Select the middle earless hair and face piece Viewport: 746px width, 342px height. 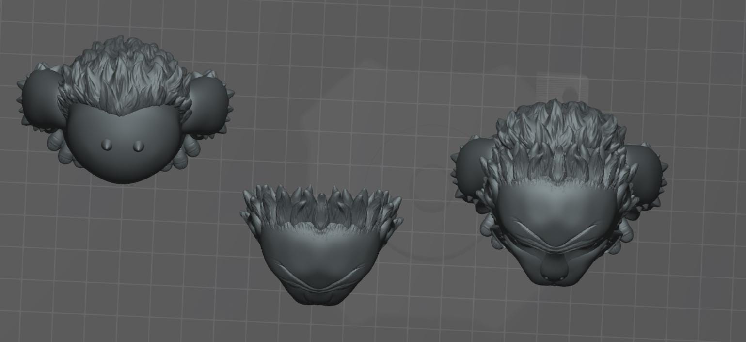[321, 245]
